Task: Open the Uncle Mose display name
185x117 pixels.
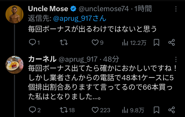Action: tap(48, 9)
